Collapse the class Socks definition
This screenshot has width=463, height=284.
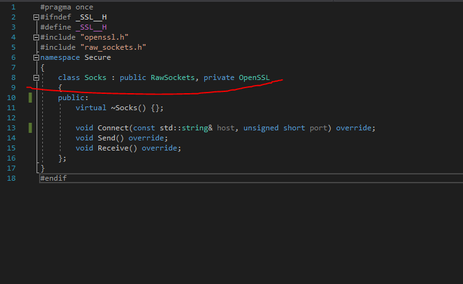click(x=36, y=78)
